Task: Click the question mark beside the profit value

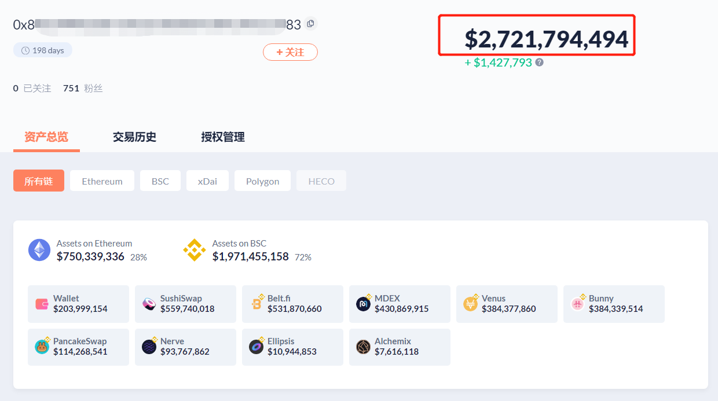Action: pos(539,62)
